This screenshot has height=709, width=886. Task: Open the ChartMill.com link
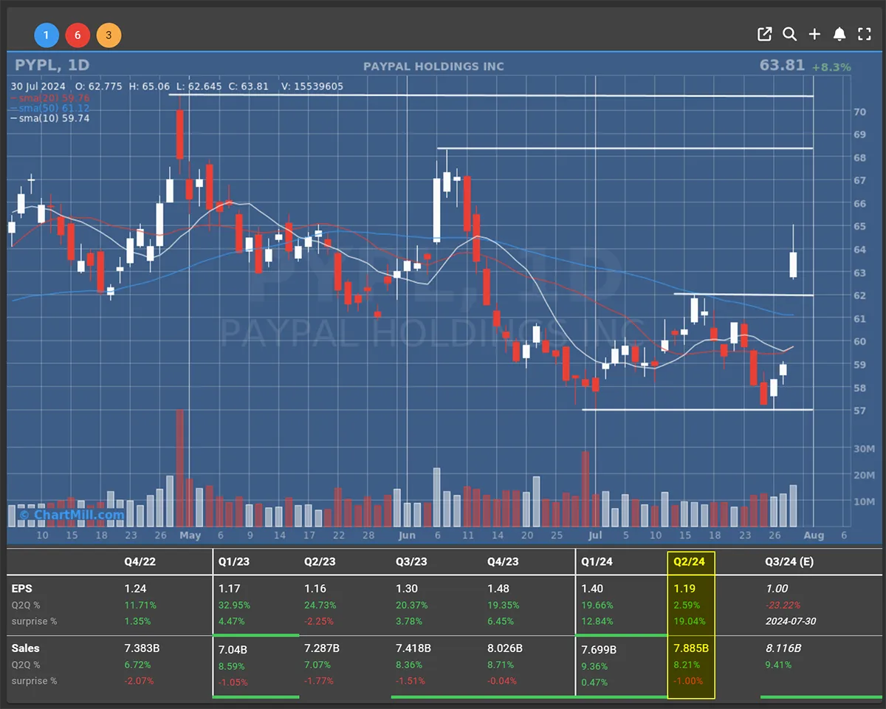(72, 515)
